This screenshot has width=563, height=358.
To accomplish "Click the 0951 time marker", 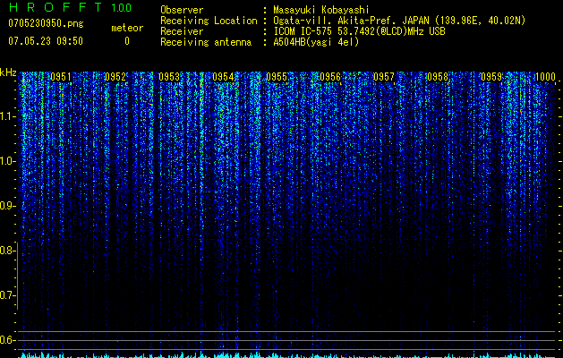I will 61,77.
